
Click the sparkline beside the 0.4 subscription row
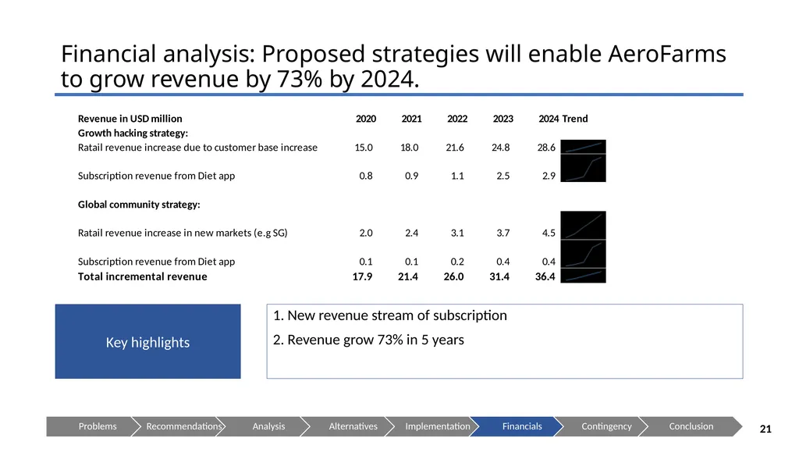[583, 254]
